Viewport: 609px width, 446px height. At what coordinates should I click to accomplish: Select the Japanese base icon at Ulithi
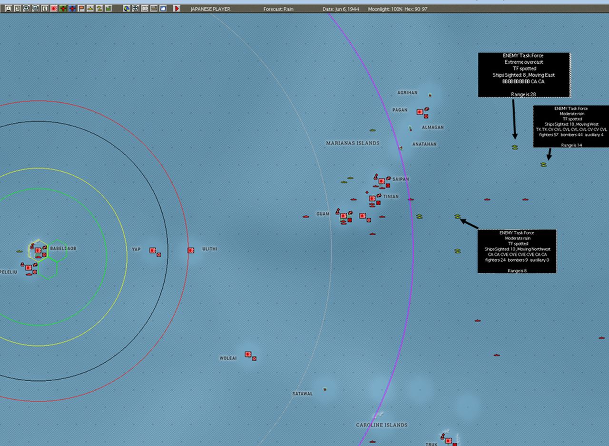[191, 250]
